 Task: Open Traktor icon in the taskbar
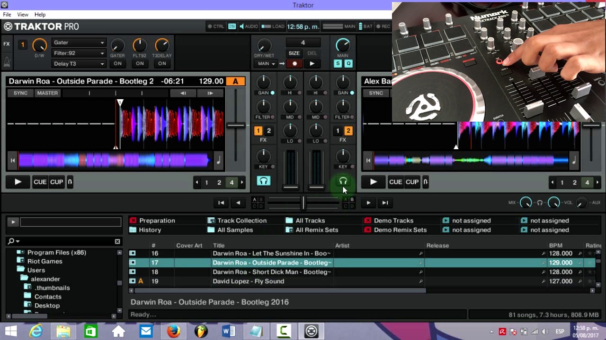pos(311,331)
